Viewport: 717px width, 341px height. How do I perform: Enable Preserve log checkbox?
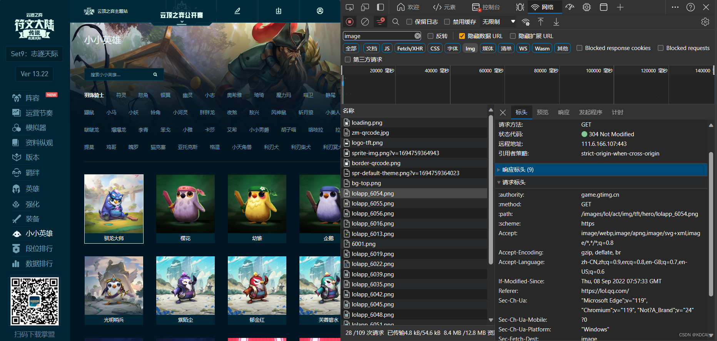[x=409, y=22]
